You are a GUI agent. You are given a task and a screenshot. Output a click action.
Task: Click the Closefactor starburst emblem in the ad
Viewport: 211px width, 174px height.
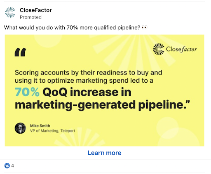pyautogui.click(x=159, y=49)
